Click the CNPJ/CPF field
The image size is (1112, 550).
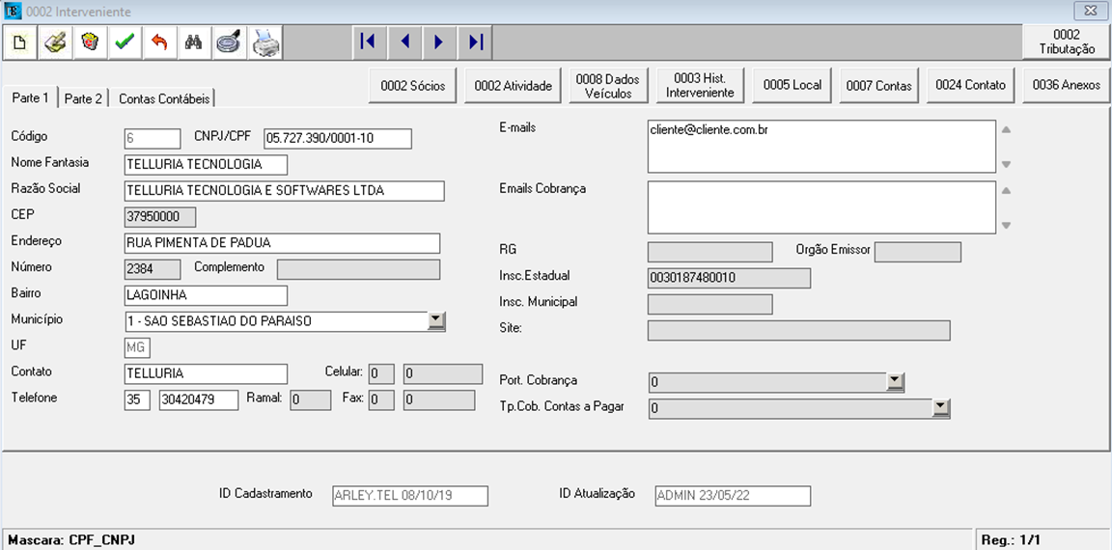338,138
